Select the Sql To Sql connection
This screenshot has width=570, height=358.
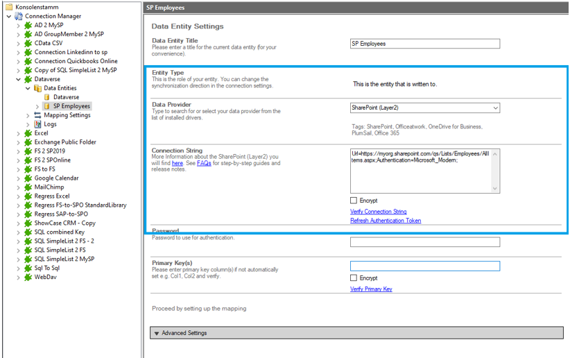[x=48, y=268]
